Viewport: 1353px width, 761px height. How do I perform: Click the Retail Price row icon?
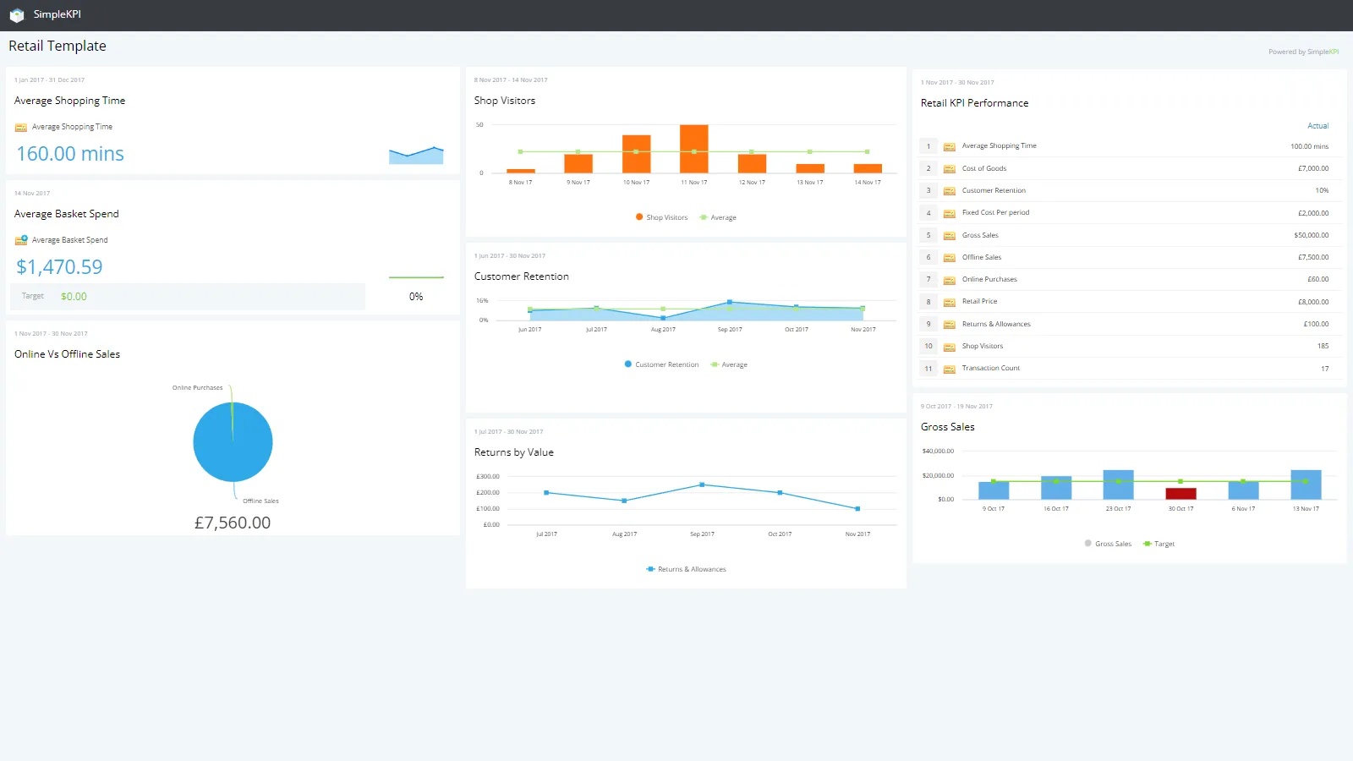949,302
